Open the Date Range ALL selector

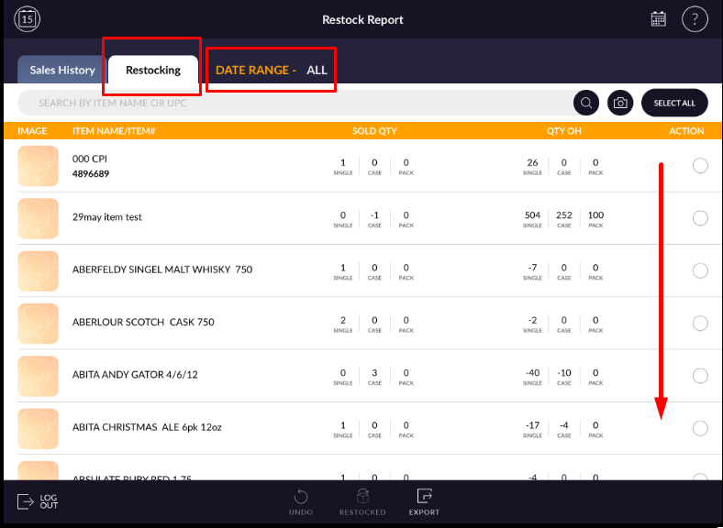[x=271, y=70]
